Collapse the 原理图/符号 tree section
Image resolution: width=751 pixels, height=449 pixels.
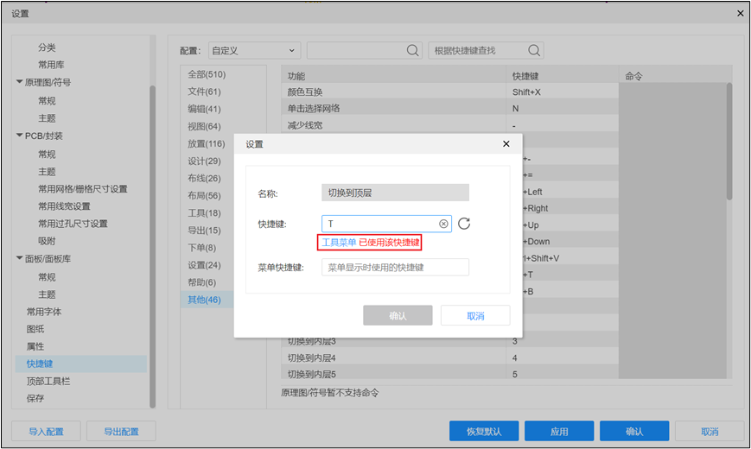click(20, 82)
